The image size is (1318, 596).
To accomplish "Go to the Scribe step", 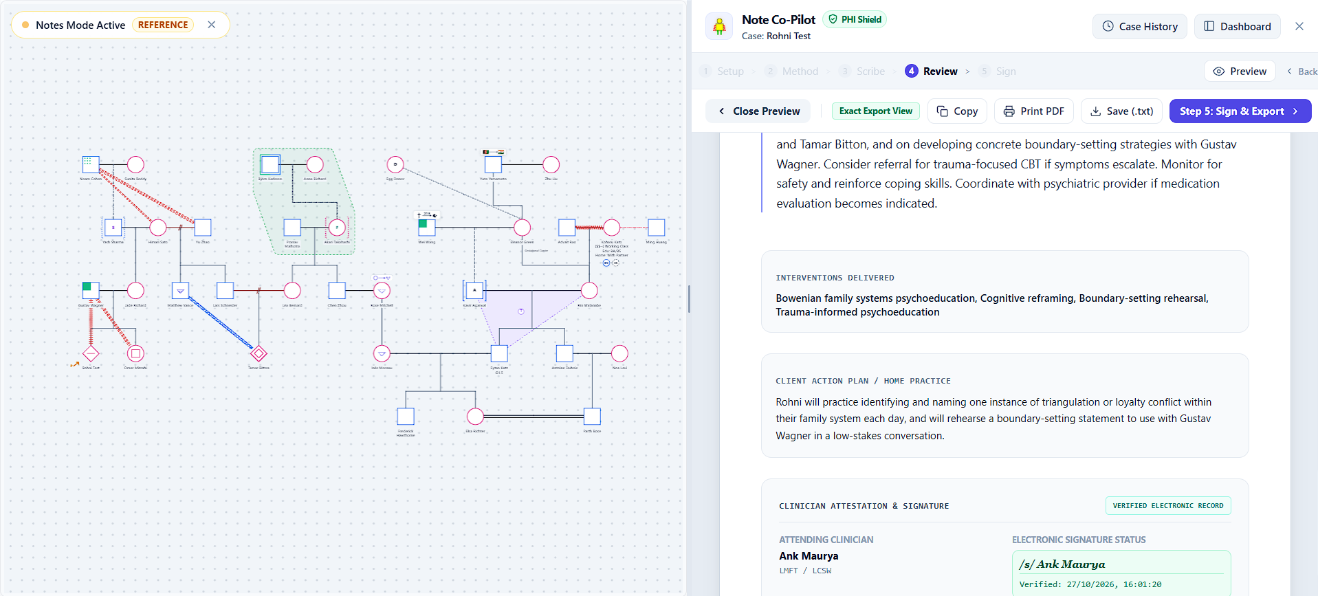I will (x=862, y=71).
